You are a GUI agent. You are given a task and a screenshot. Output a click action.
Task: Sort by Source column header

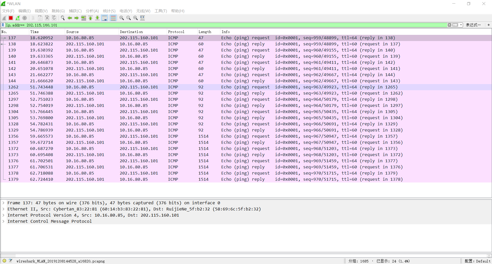(x=92, y=32)
